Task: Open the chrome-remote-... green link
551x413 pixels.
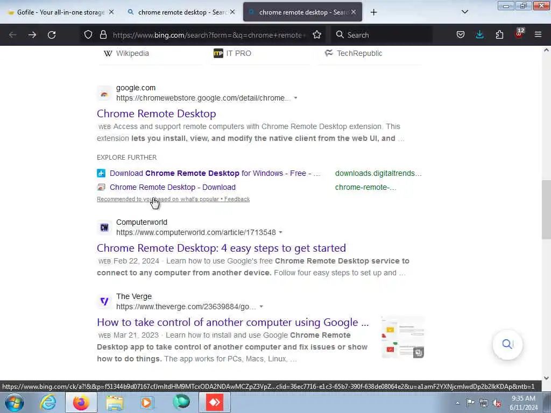Action: [366, 187]
